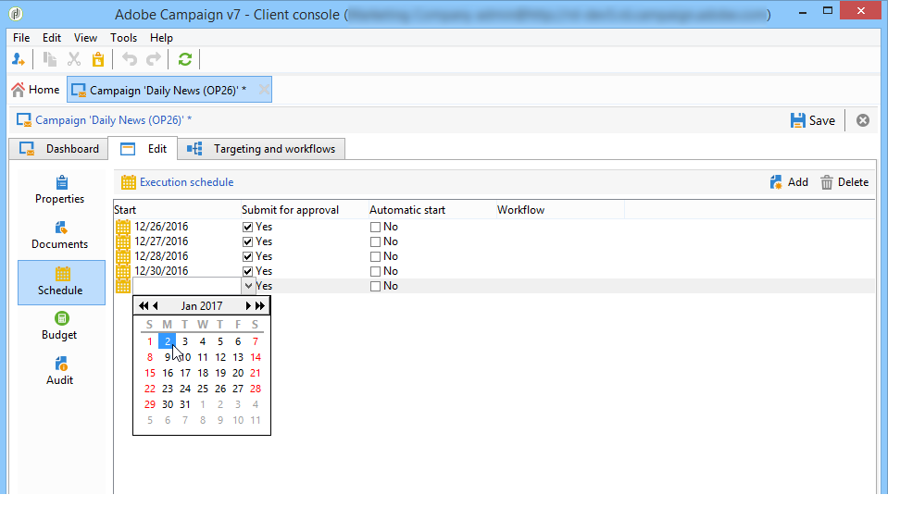The image size is (900, 507).
Task: Open the Documents section
Action: [x=59, y=236]
